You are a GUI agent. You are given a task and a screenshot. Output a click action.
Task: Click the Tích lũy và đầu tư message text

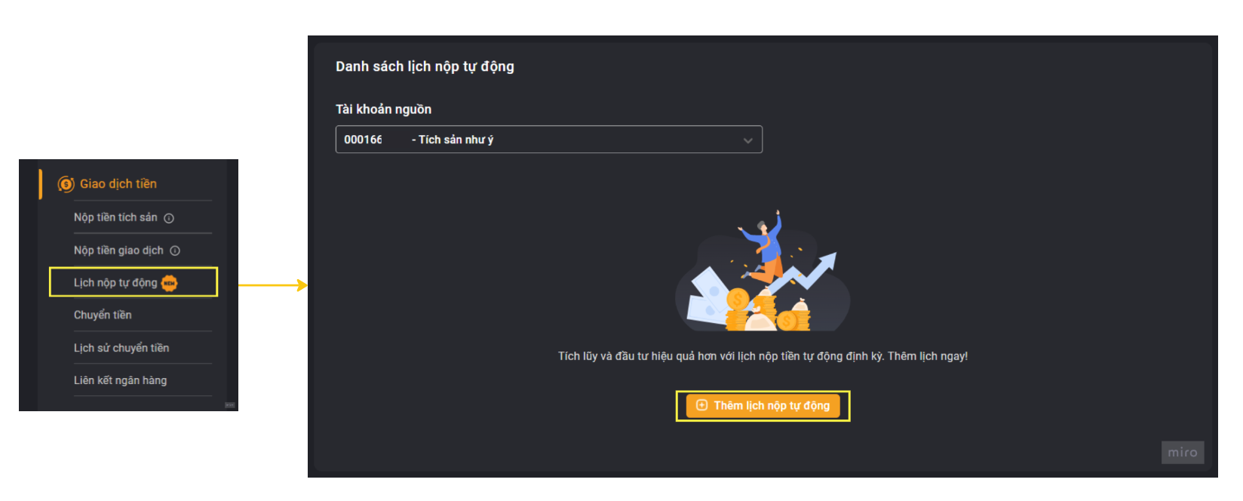(x=763, y=356)
